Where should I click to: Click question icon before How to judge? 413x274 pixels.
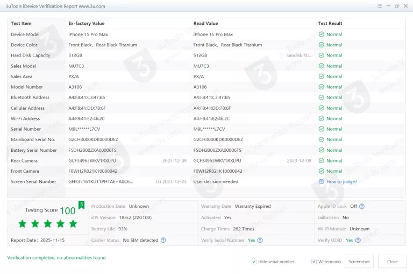pyautogui.click(x=321, y=182)
